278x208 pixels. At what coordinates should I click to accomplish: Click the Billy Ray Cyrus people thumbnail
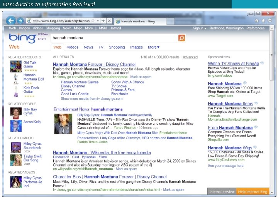coord(16,113)
